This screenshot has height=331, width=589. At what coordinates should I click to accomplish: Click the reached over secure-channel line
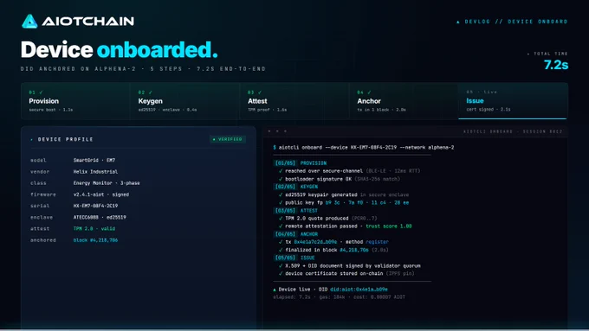349,171
